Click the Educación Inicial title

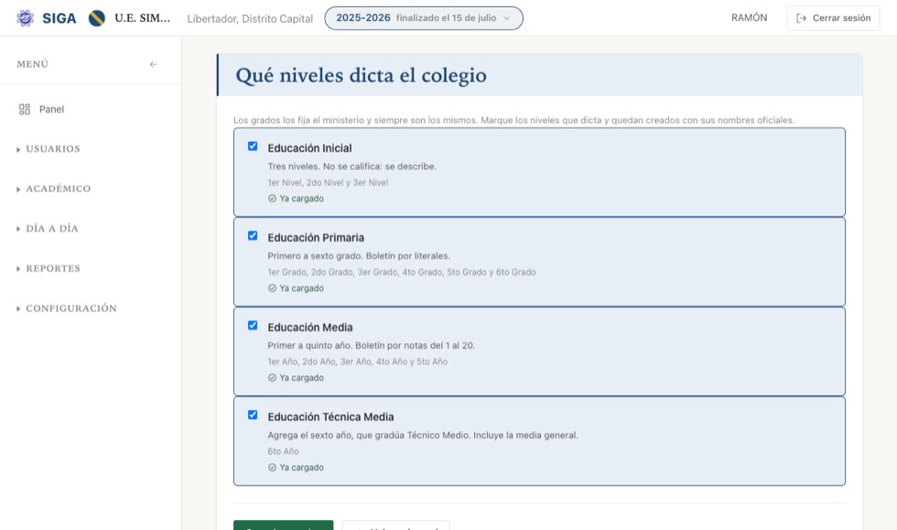point(309,148)
